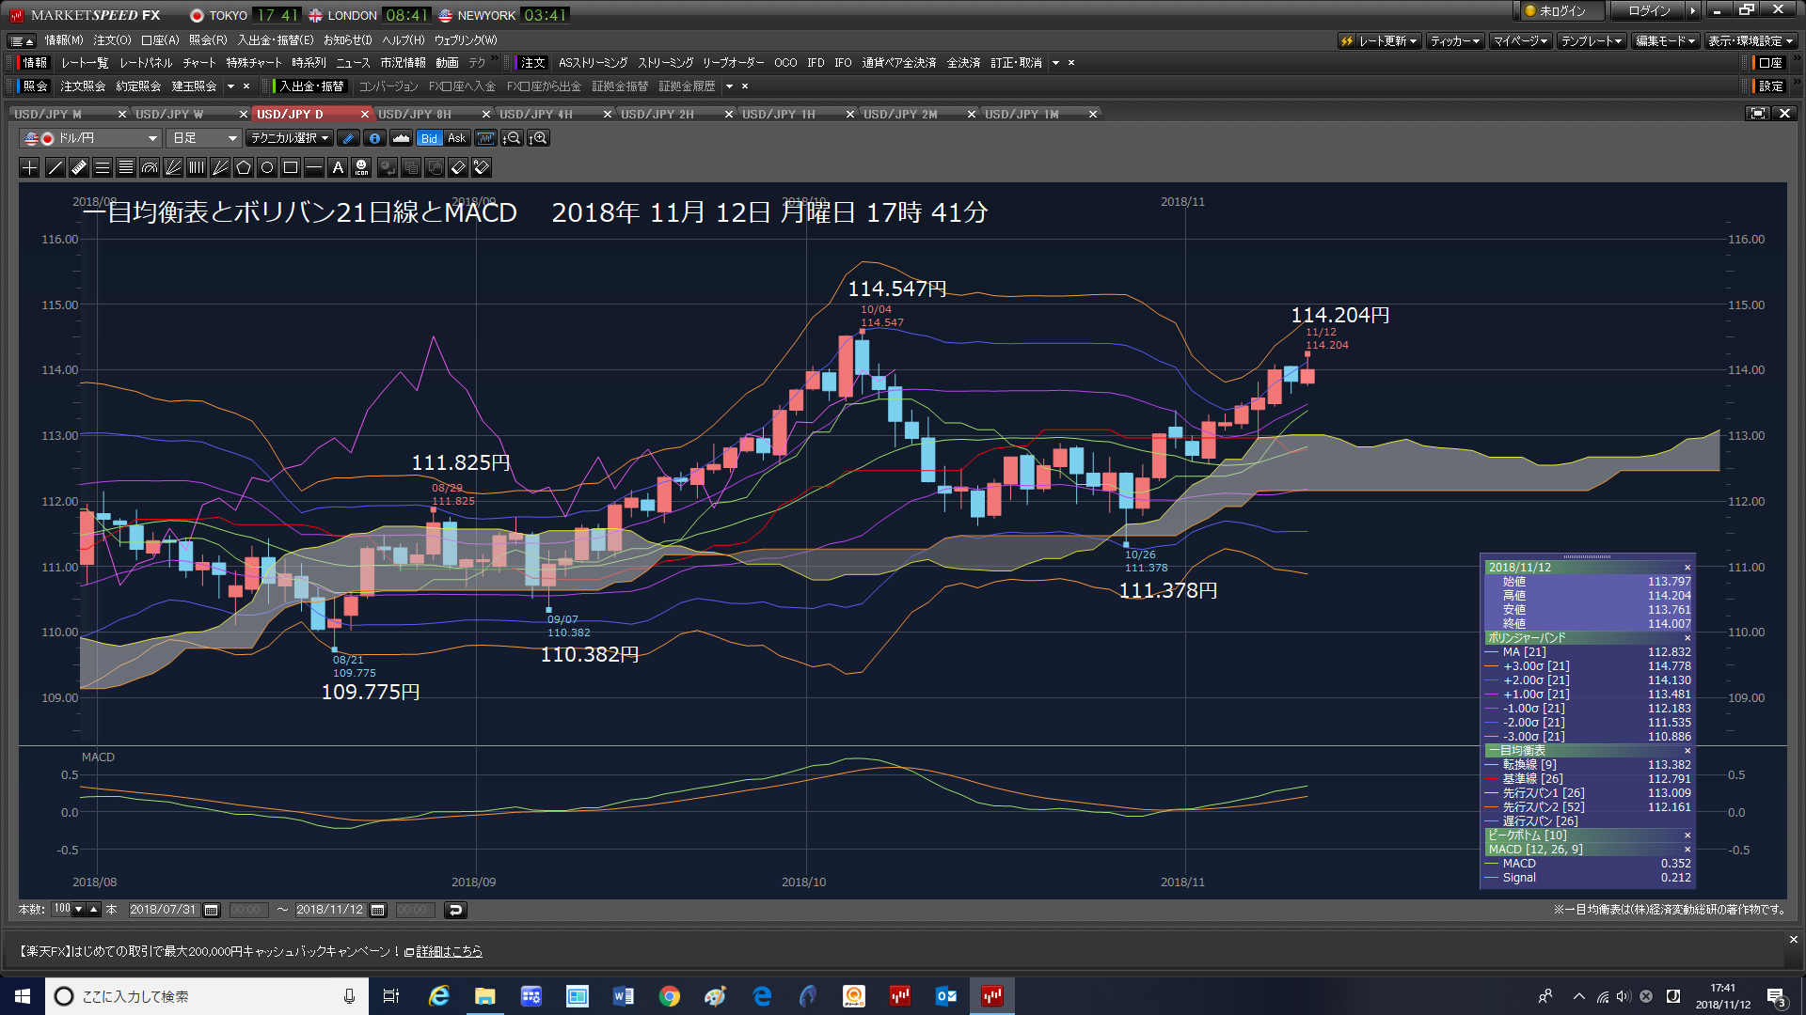Open the end date calendar picker
Screen dimensions: 1806x1015
coord(378,910)
